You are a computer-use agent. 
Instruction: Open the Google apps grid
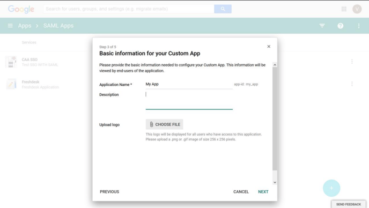[344, 9]
